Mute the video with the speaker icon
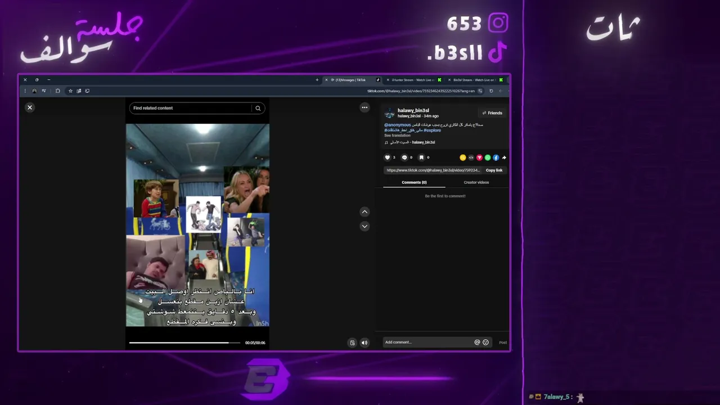Viewport: 720px width, 405px height. pos(364,343)
